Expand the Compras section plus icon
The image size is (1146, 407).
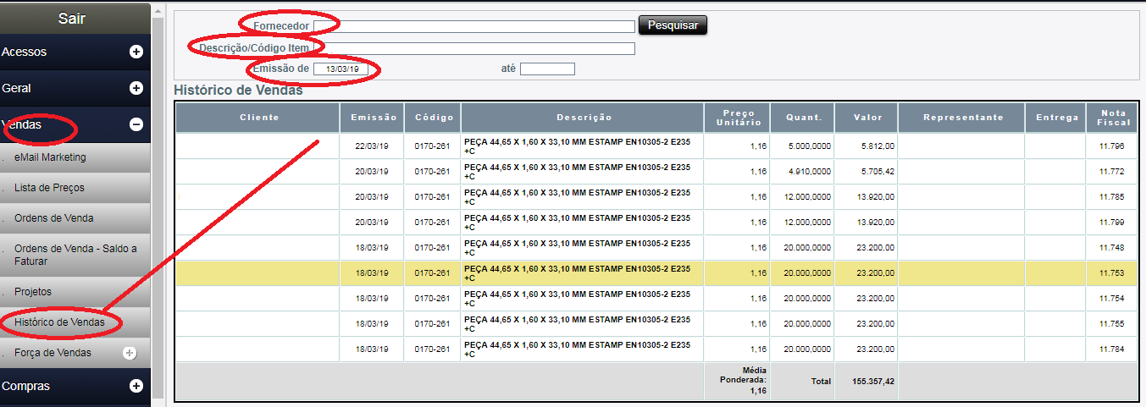pyautogui.click(x=136, y=386)
